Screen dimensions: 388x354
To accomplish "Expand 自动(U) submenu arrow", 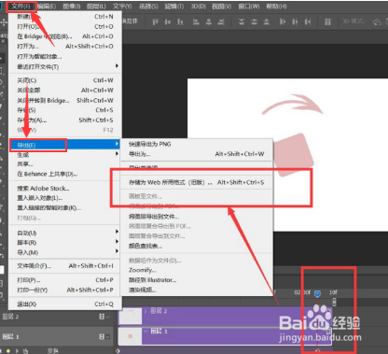I will coord(117,232).
